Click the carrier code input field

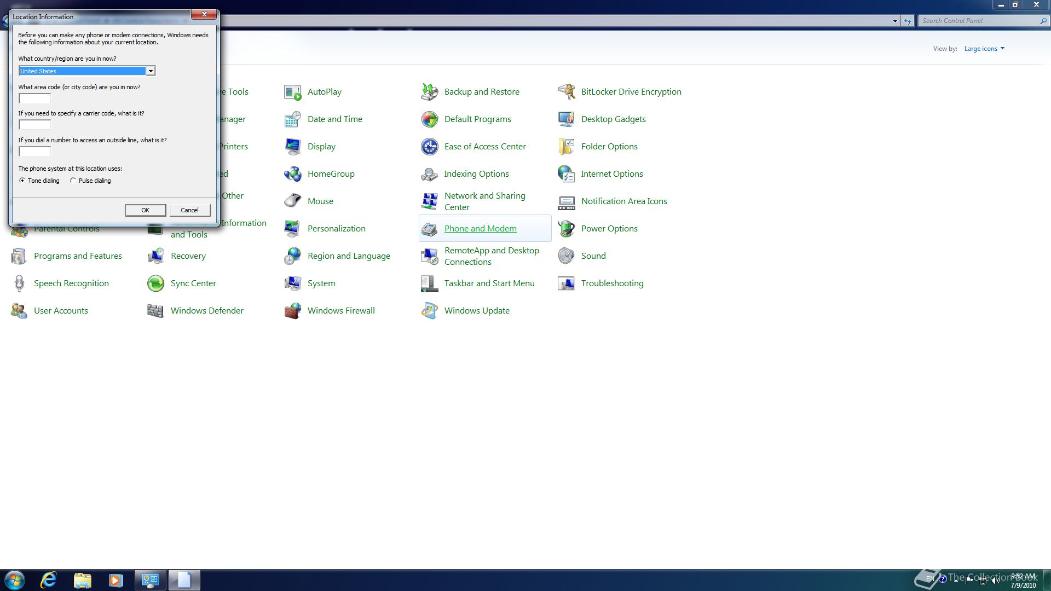coord(34,125)
